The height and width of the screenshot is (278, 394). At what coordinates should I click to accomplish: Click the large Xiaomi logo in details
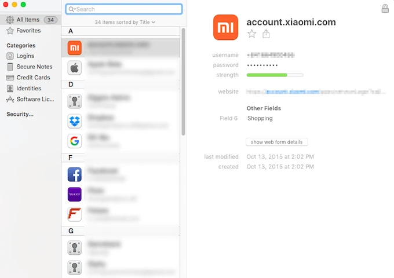tap(225, 27)
